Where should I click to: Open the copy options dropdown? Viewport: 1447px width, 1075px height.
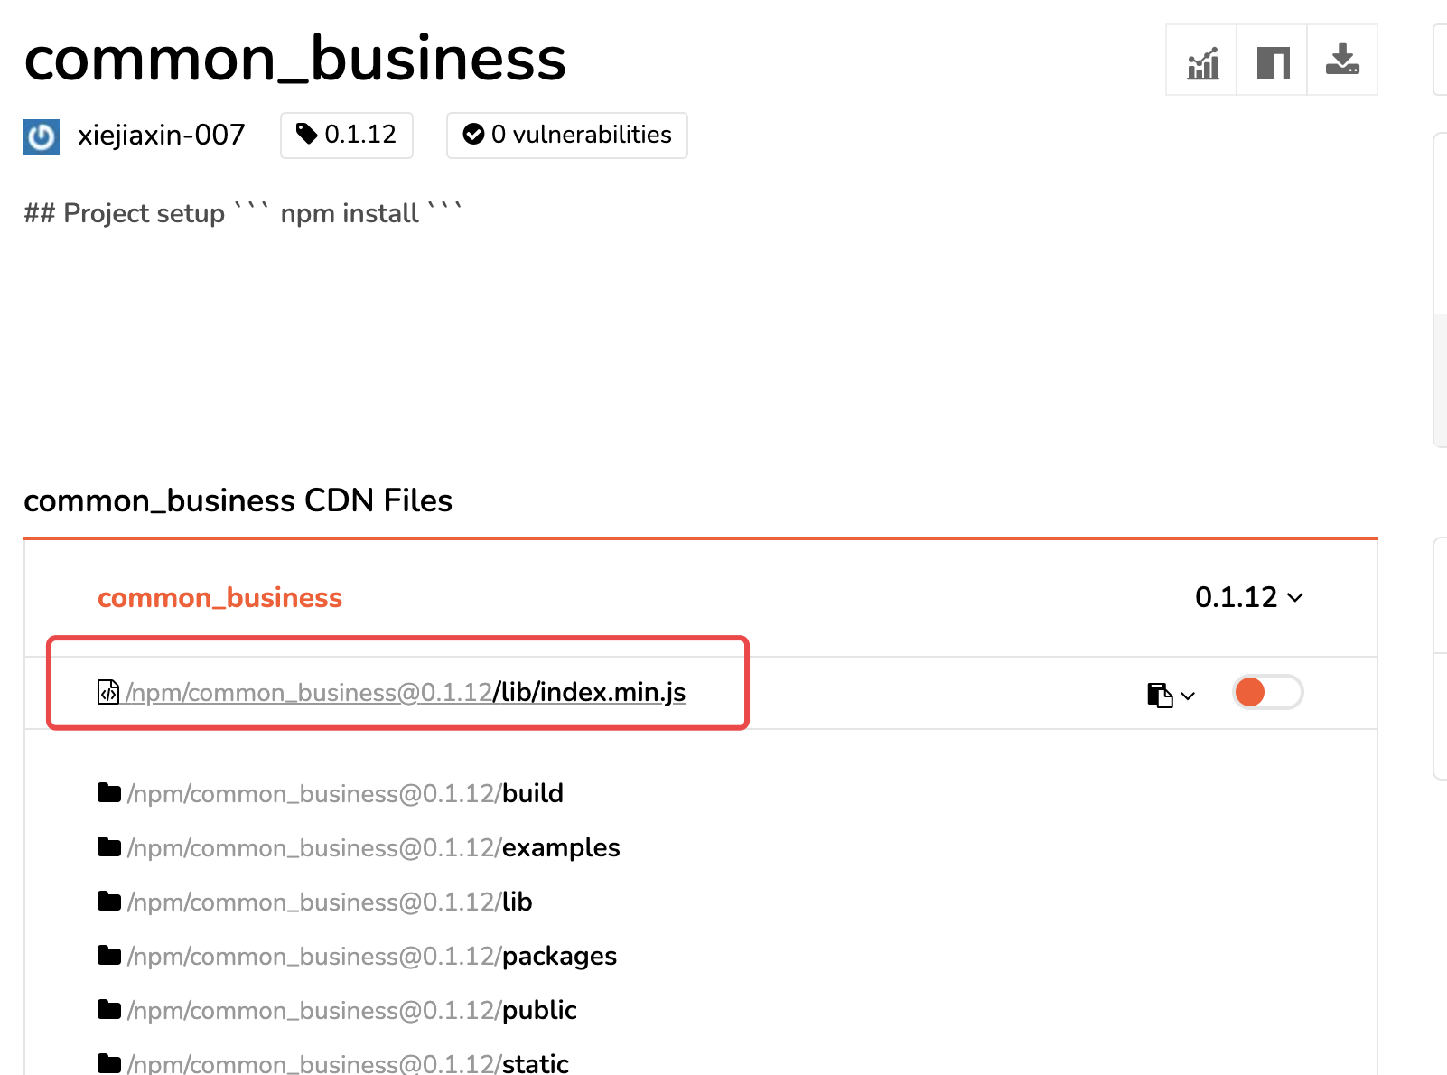coord(1171,695)
